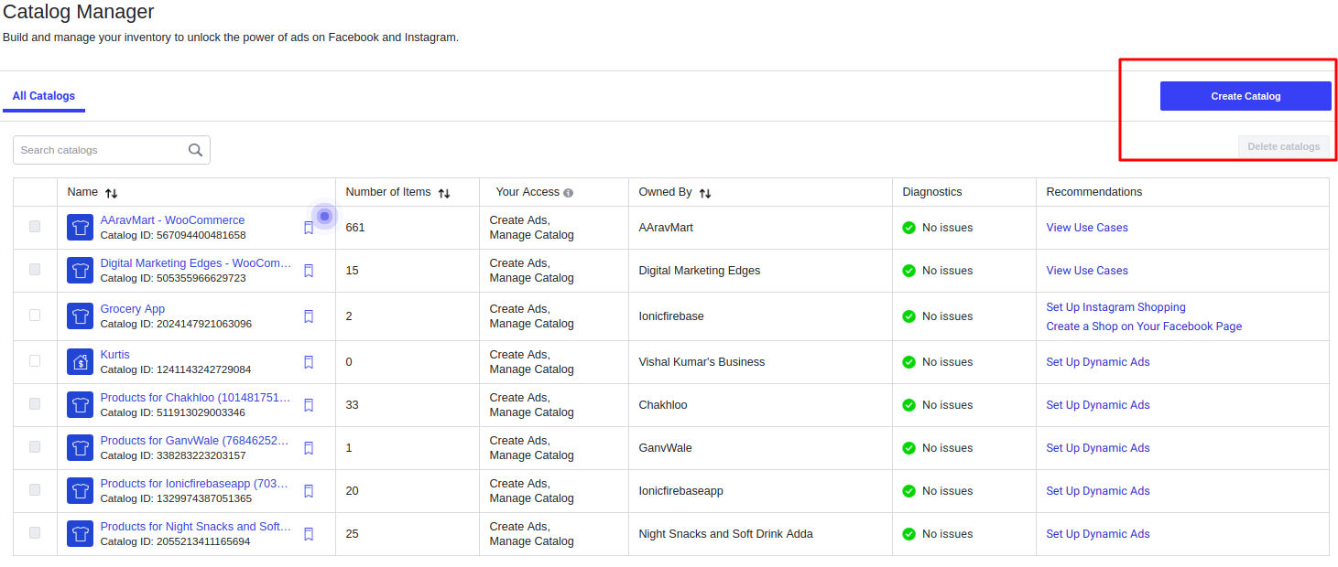Bookmark the Grocery App catalog

309,316
